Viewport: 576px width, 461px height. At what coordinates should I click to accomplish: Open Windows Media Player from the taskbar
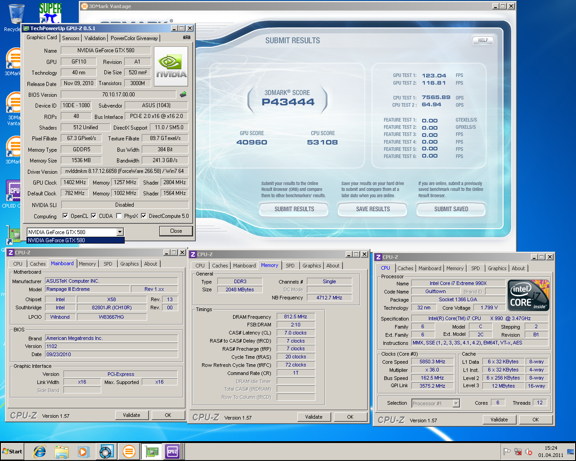tap(84, 452)
